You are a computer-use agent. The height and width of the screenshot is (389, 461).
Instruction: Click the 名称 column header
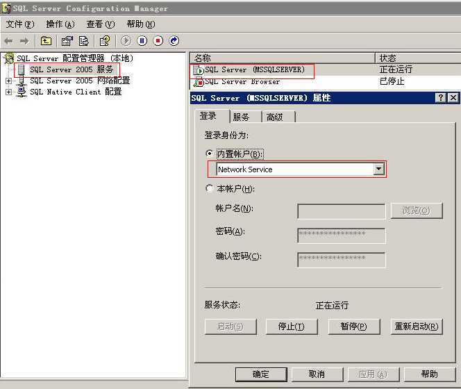283,58
